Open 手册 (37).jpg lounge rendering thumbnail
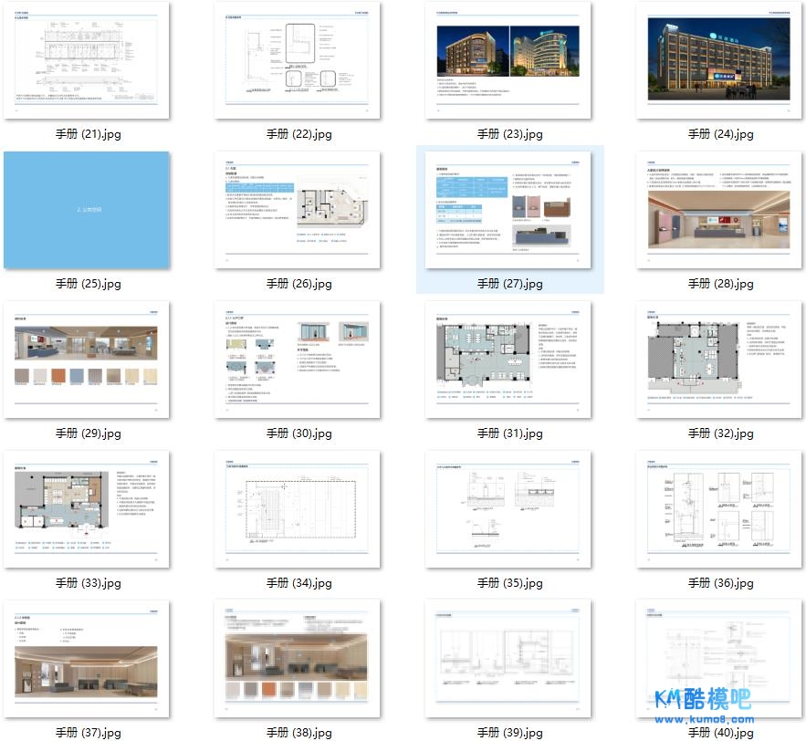The image size is (806, 741). coord(88,659)
